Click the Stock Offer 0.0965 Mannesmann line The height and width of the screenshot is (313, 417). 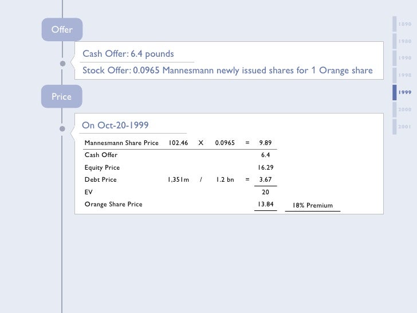(227, 71)
